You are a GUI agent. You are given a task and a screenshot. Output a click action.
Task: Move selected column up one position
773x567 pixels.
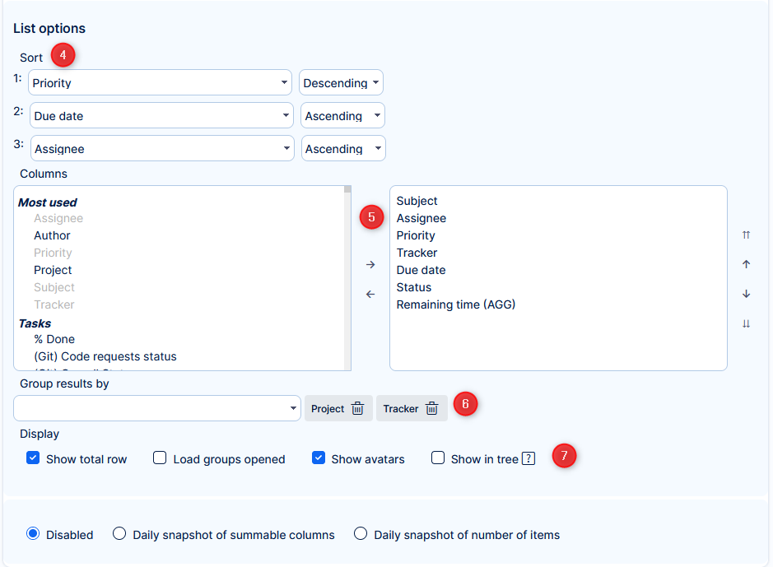[746, 265]
